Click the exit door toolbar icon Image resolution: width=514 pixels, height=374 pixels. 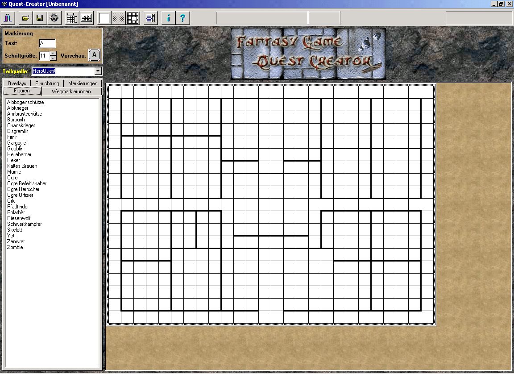[x=8, y=18]
